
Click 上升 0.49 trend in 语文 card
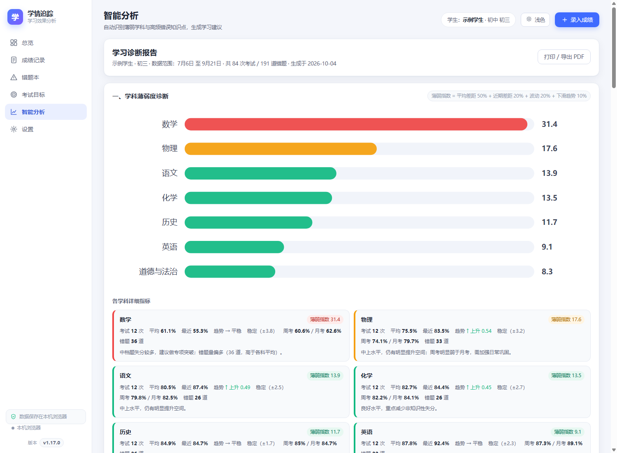point(237,388)
